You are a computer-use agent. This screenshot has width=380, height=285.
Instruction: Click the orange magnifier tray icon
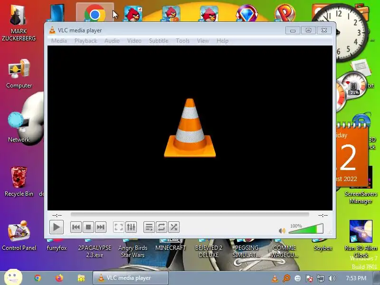[x=286, y=278]
